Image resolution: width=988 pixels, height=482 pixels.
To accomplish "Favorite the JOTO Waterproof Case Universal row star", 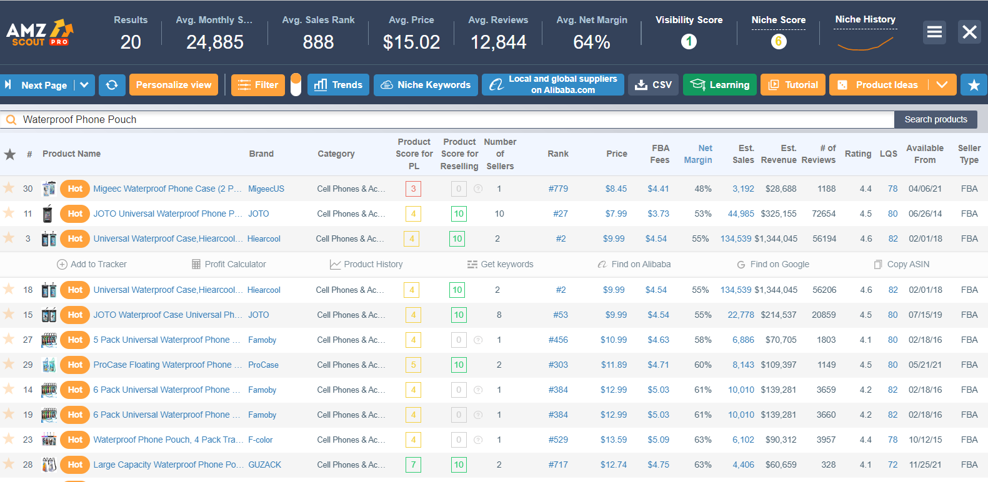I will 9,313.
